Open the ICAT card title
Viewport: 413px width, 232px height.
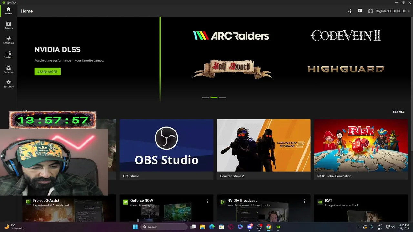click(328, 200)
